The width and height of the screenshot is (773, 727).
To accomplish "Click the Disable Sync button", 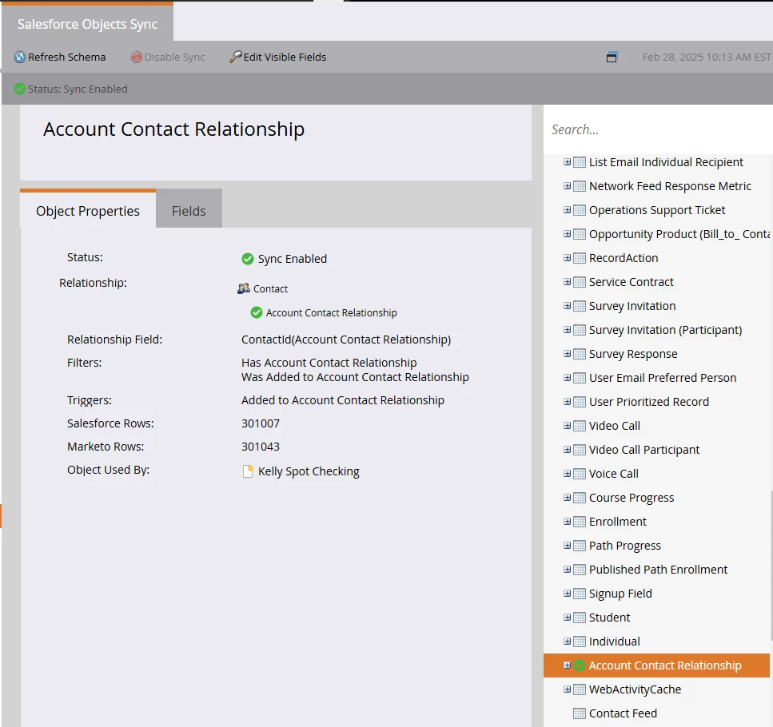I will 168,58.
